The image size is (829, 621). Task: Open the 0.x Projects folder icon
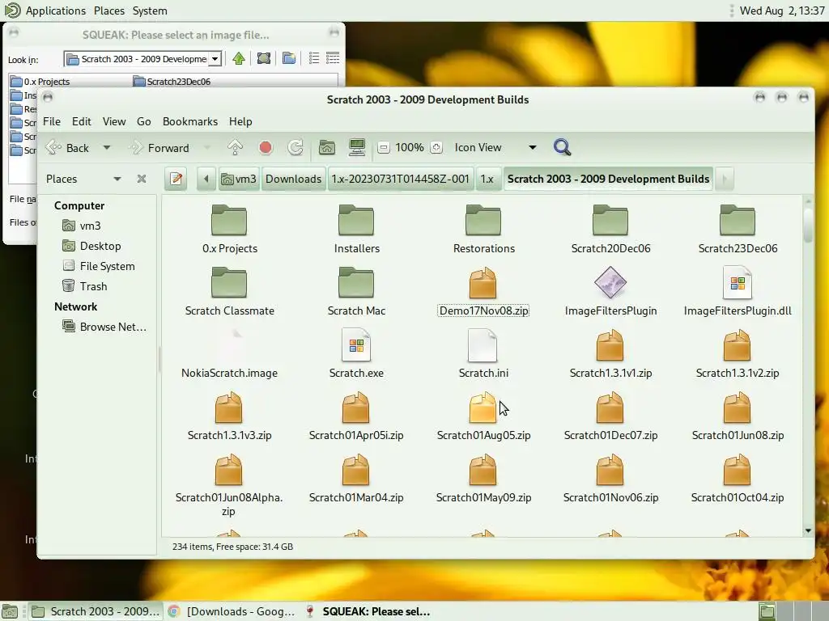coord(229,220)
